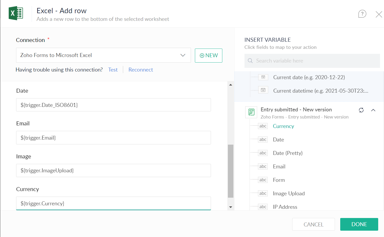This screenshot has height=237, width=384.
Task: Click the search magnifier icon
Action: (250, 61)
